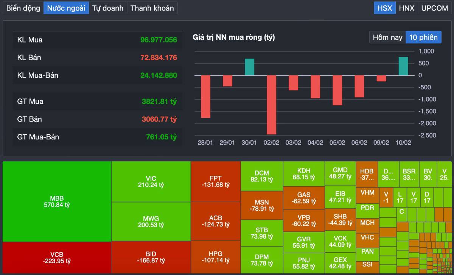This screenshot has height=275, width=454.
Task: Switch exchange to UPCOM
Action: pos(434,8)
